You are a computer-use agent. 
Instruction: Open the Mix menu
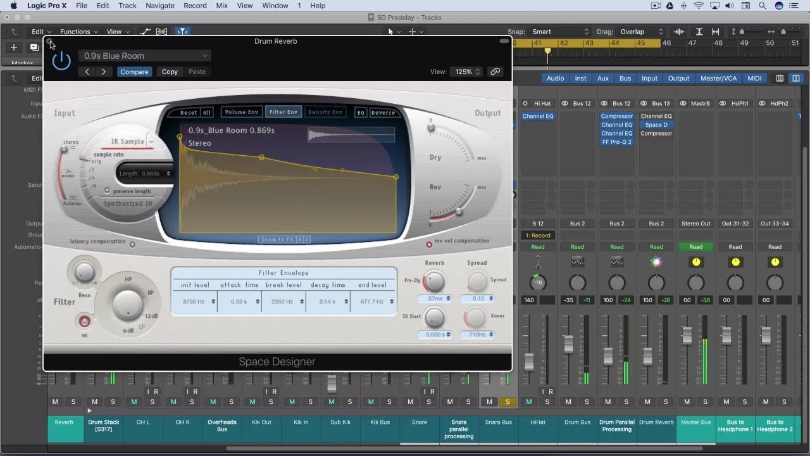(221, 6)
